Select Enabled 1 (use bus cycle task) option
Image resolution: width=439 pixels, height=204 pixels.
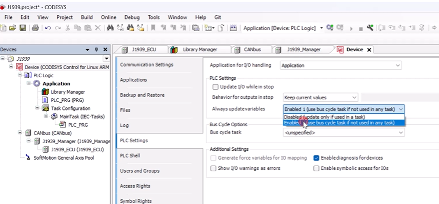[344, 123]
